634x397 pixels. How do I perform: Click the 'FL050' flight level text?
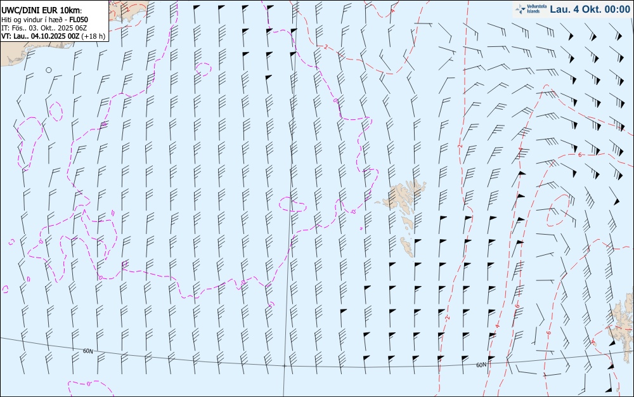coord(79,20)
